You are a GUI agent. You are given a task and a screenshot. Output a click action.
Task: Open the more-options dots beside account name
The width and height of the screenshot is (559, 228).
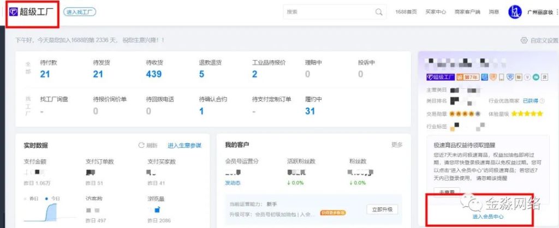pos(557,12)
